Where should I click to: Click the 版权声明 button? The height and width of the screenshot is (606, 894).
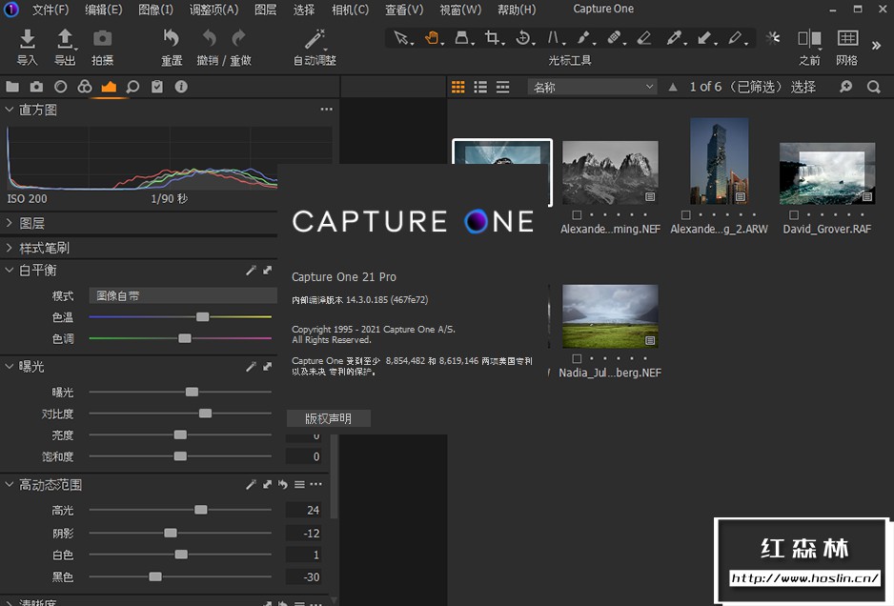tap(328, 418)
